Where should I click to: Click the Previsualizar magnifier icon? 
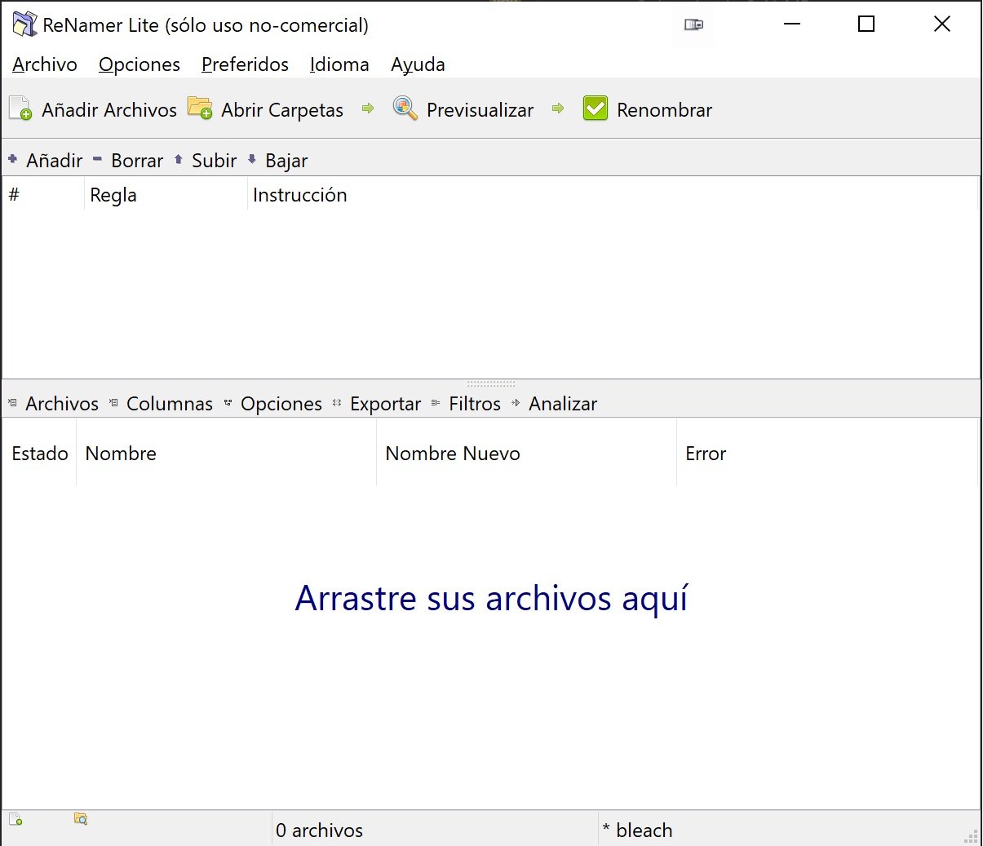coord(405,108)
